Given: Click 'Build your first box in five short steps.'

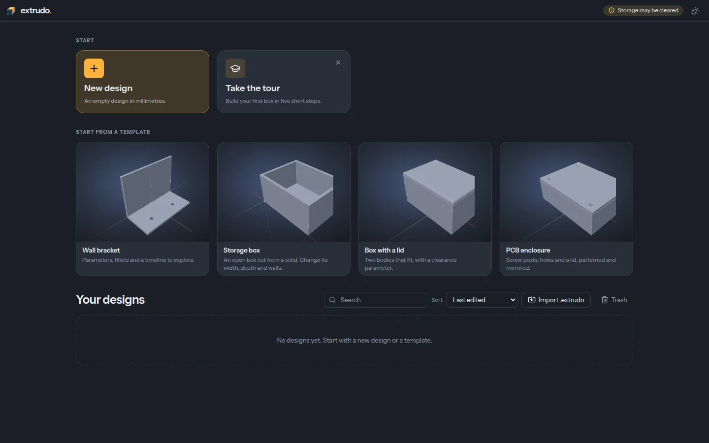Looking at the screenshot, I should [273, 101].
